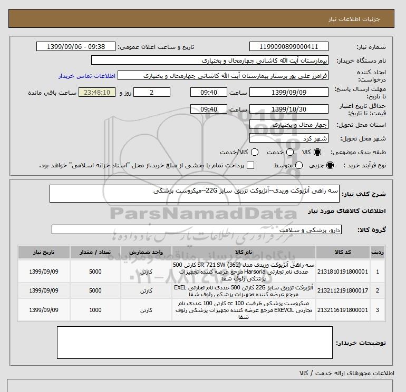Open buyer contact info link اطلاعات تماس خریدار

coord(87,76)
